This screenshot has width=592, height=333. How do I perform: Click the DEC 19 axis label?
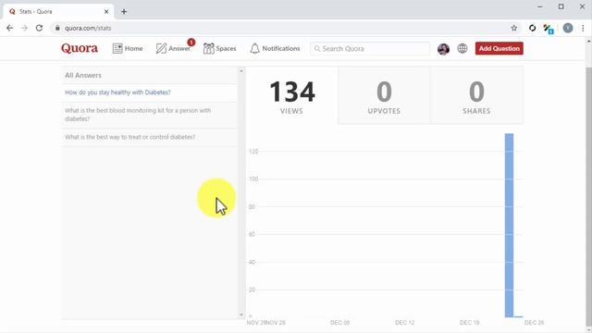(469, 323)
